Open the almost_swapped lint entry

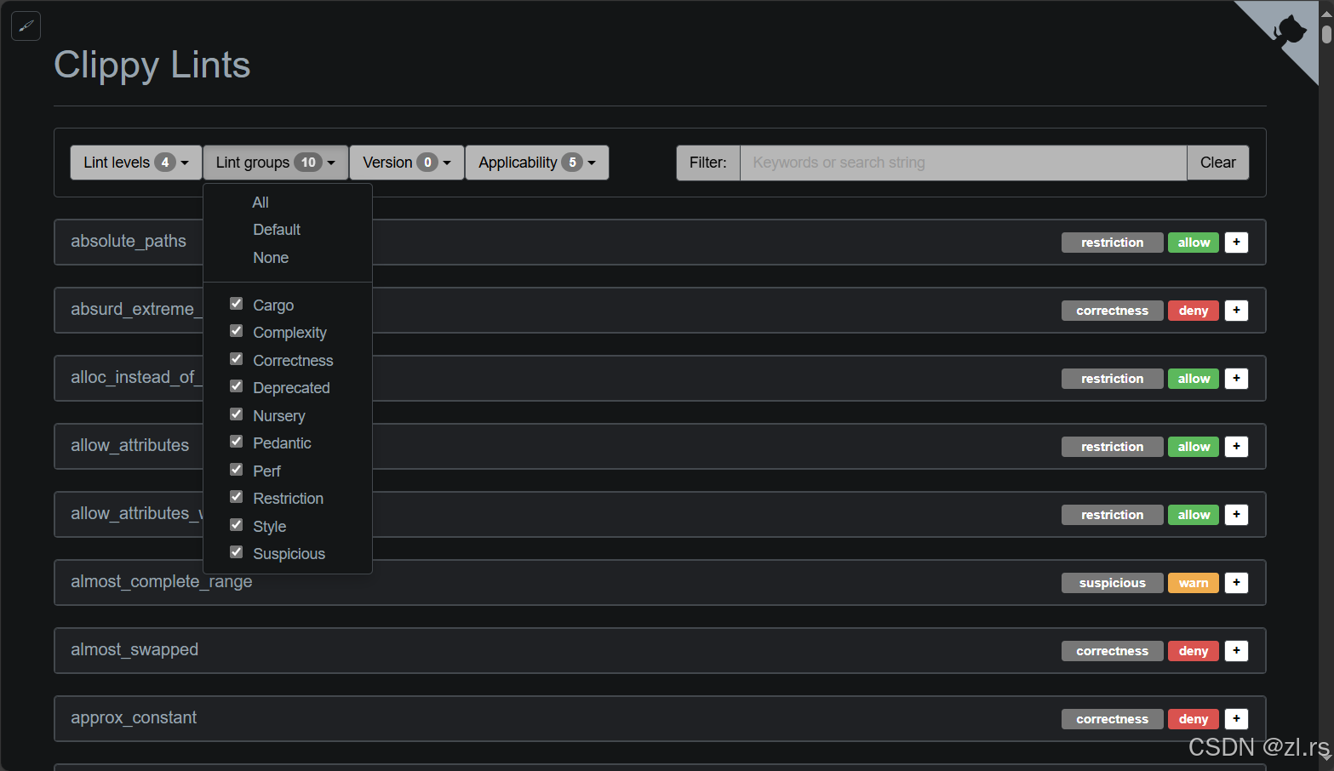click(x=660, y=650)
